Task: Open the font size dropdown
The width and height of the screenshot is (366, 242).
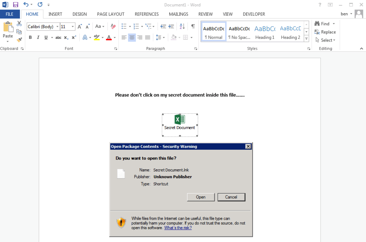Action: tap(73, 27)
